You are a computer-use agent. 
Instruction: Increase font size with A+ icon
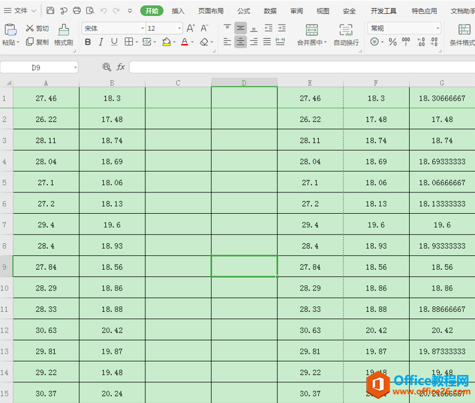coord(191,28)
